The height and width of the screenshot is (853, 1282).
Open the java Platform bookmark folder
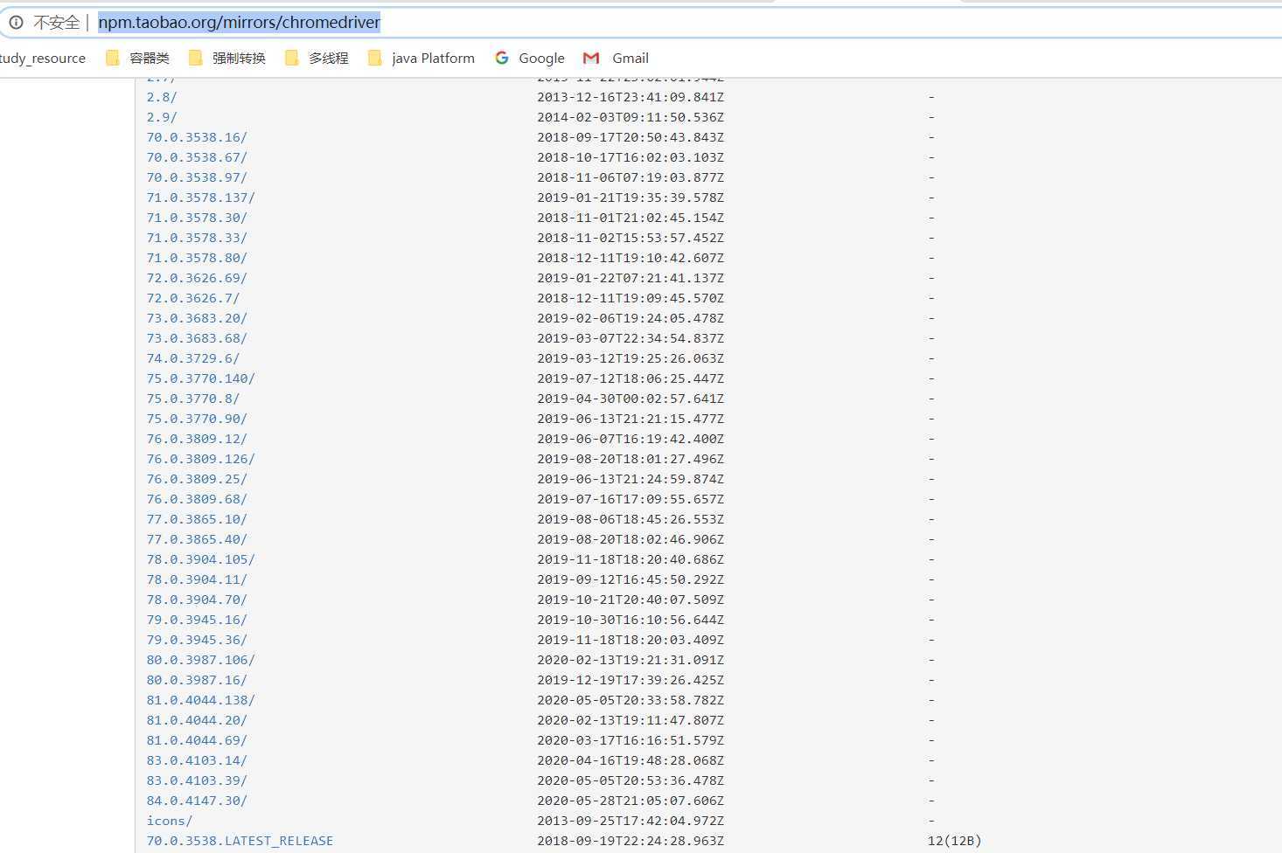click(x=422, y=58)
